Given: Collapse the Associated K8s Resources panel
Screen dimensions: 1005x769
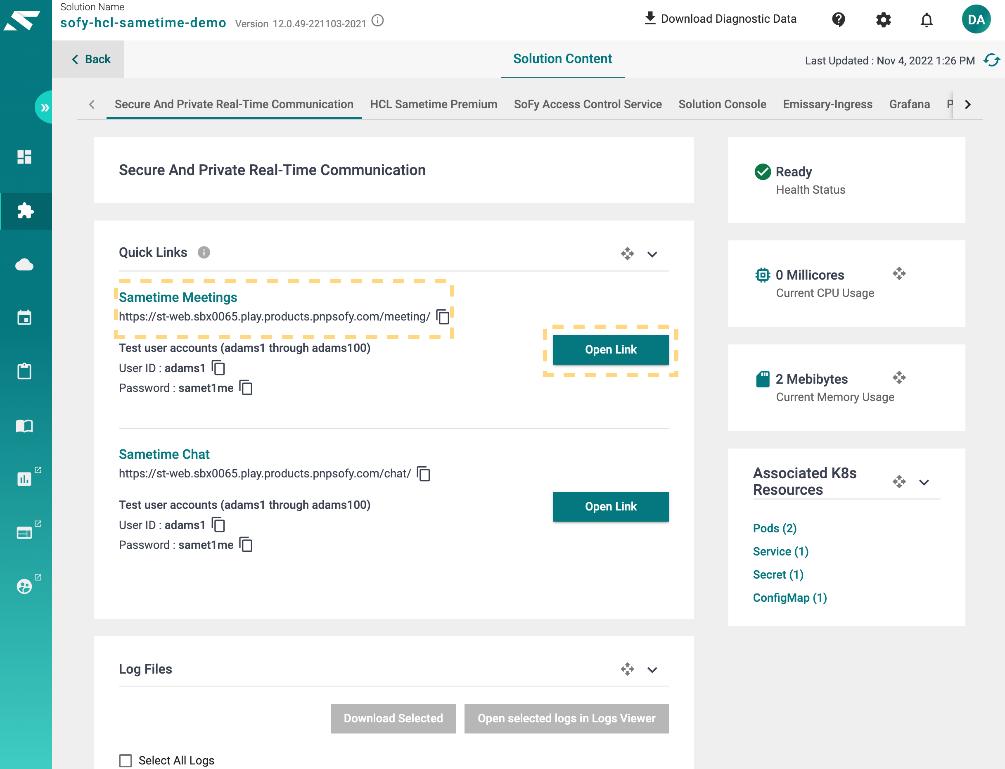Looking at the screenshot, I should click(924, 482).
